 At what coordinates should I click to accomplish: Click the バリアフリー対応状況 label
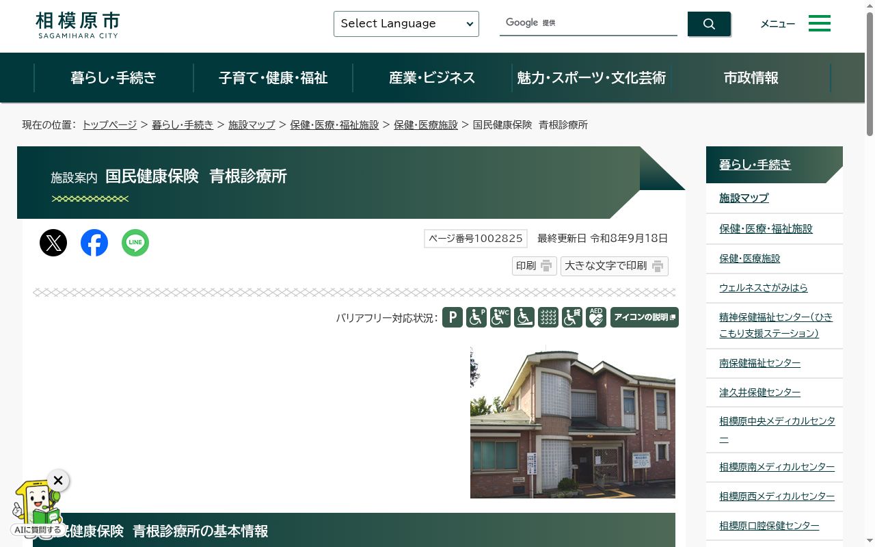[386, 318]
